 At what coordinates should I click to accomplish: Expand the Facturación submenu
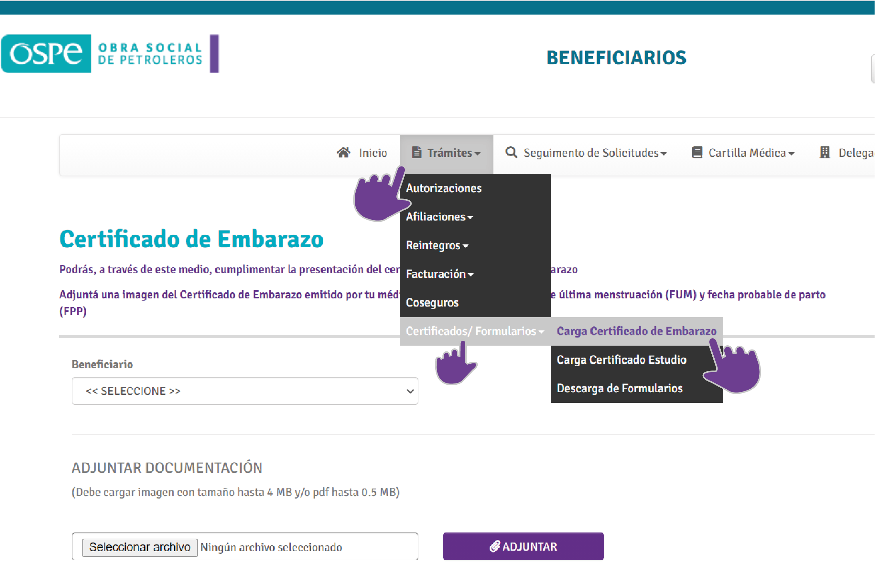(475, 274)
